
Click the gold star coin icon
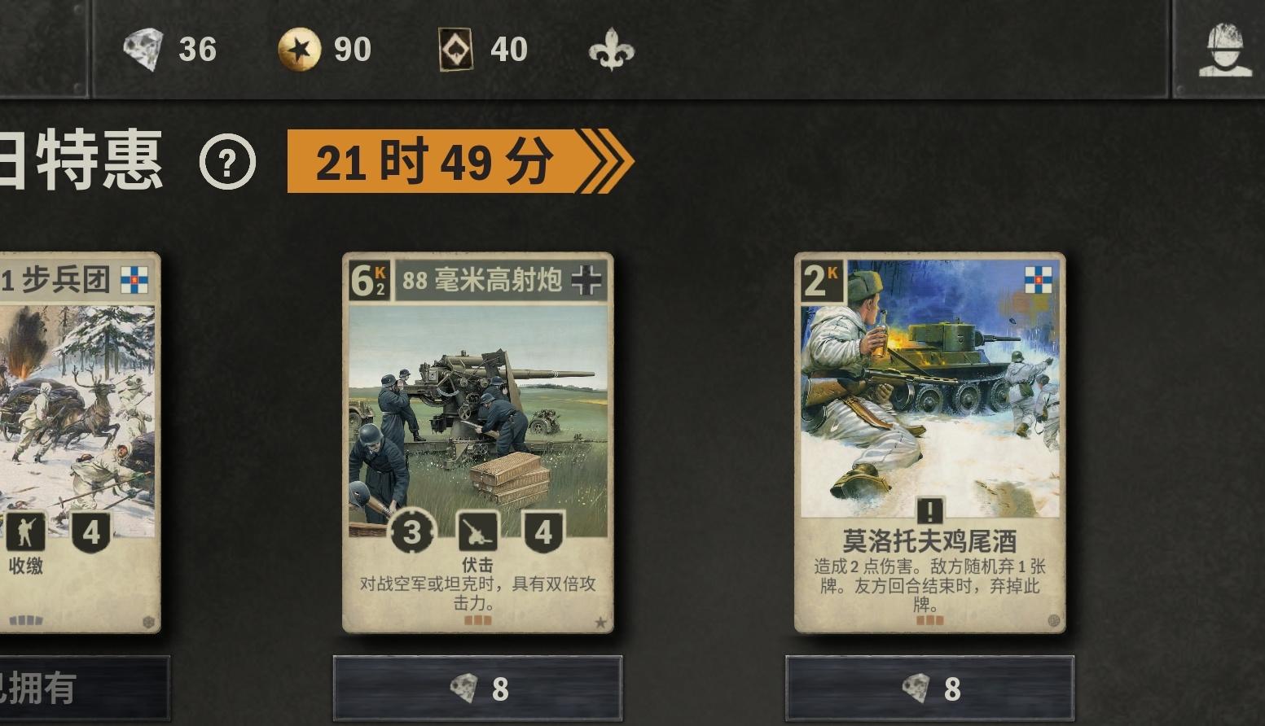tap(299, 50)
